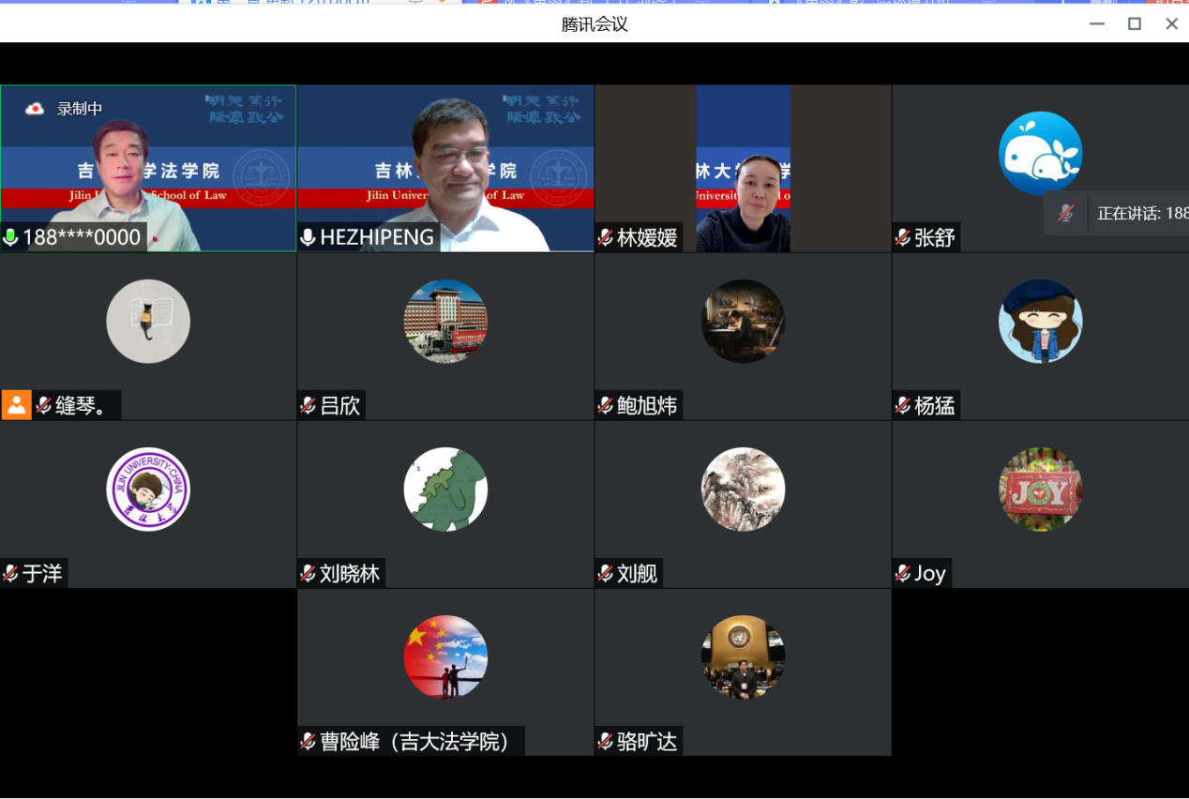Click muted mic icon in speaking indicator
The image size is (1189, 799).
[1065, 214]
